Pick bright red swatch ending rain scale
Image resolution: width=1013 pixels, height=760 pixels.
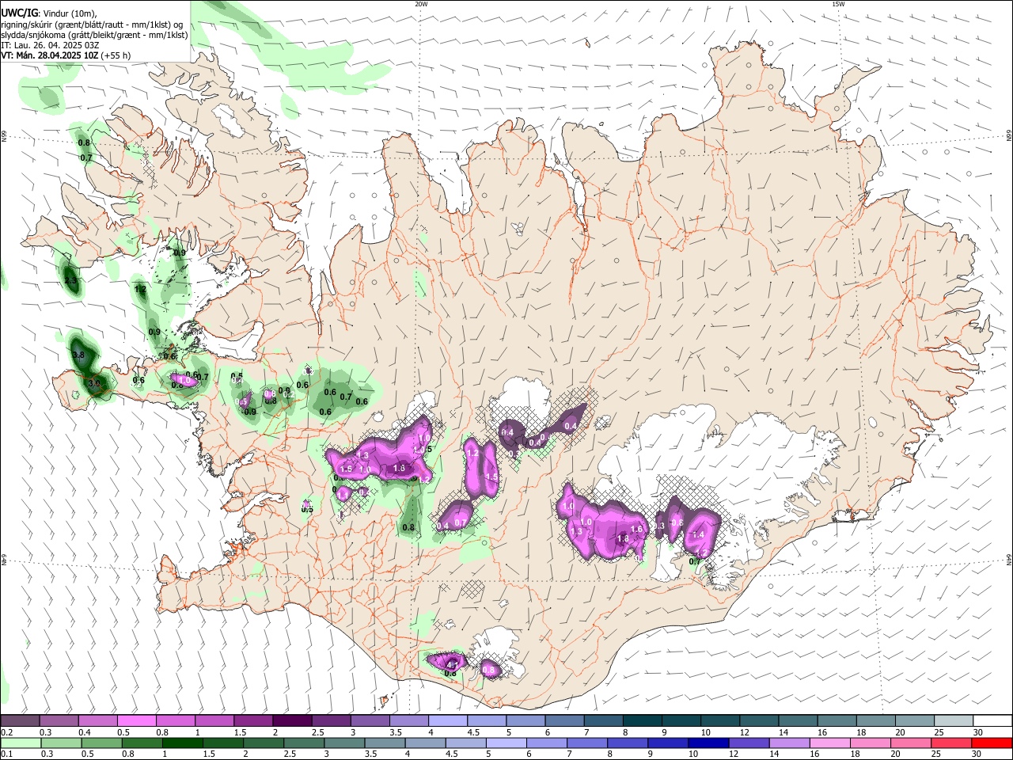(992, 743)
